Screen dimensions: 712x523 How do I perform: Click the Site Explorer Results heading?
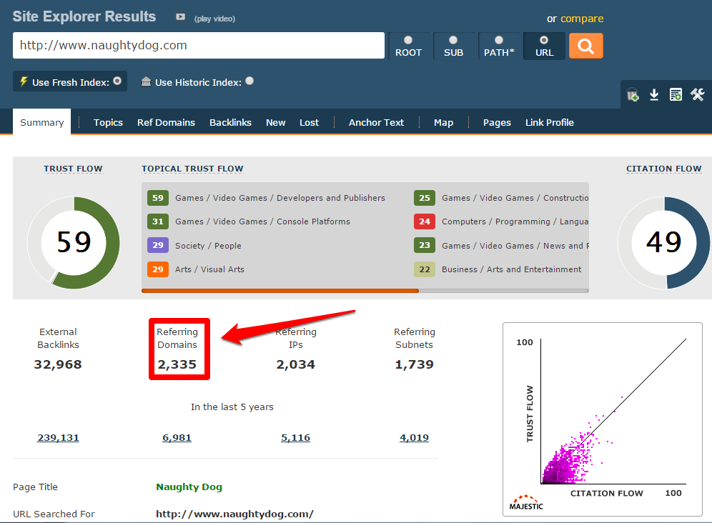coord(84,16)
